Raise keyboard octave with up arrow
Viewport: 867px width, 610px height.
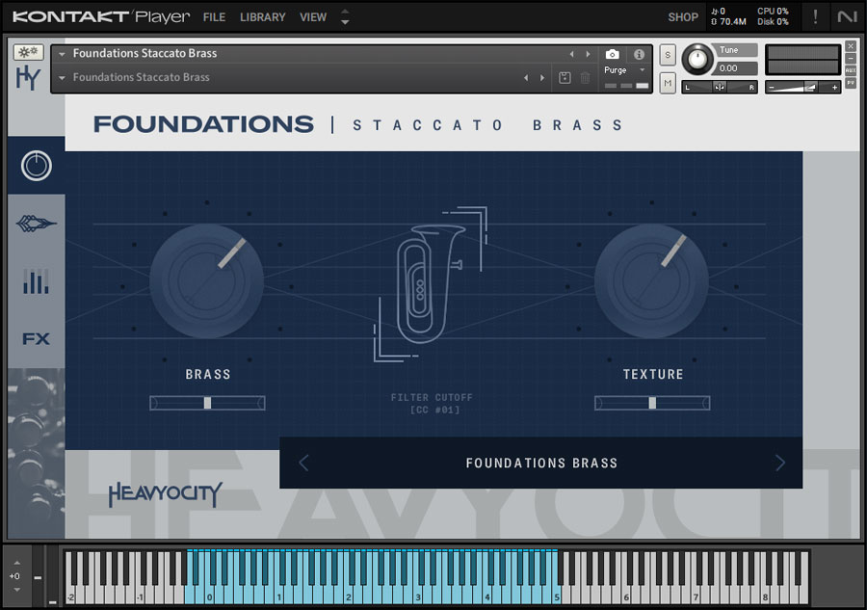pyautogui.click(x=17, y=563)
